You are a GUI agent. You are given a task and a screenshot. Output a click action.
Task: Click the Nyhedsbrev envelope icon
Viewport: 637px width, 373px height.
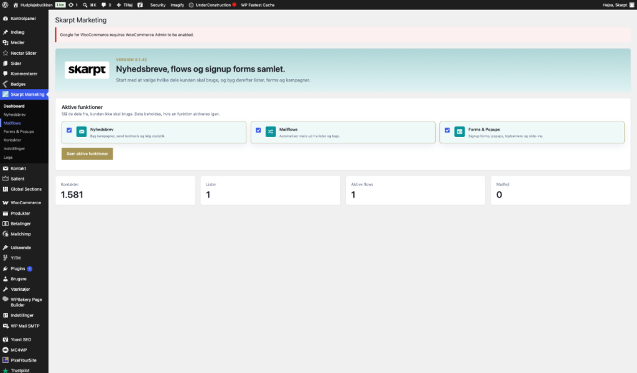(x=81, y=132)
